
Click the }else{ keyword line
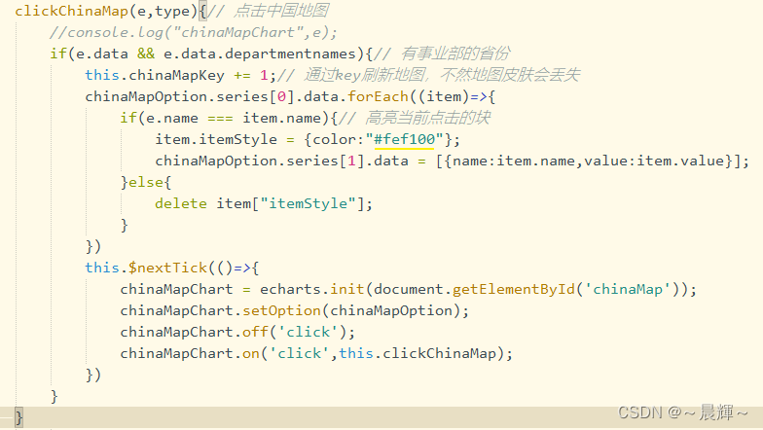tap(146, 182)
